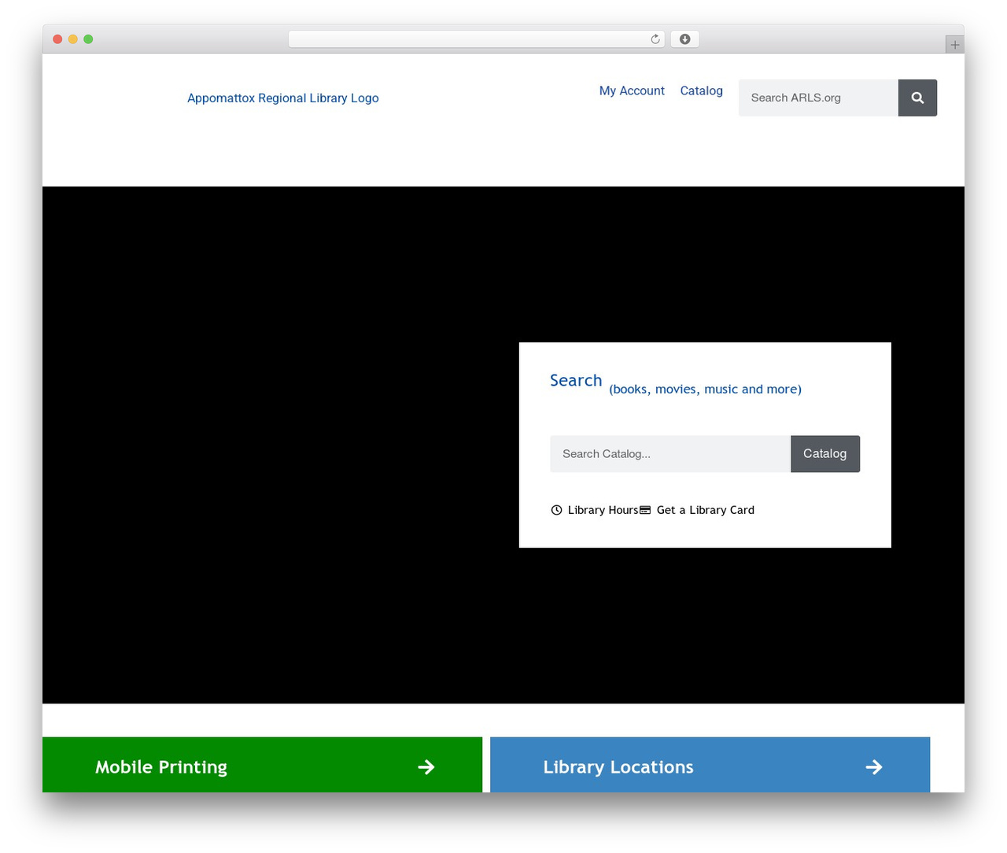Click the dark Catalog search button
The width and height of the screenshot is (1007, 853).
[x=825, y=454]
